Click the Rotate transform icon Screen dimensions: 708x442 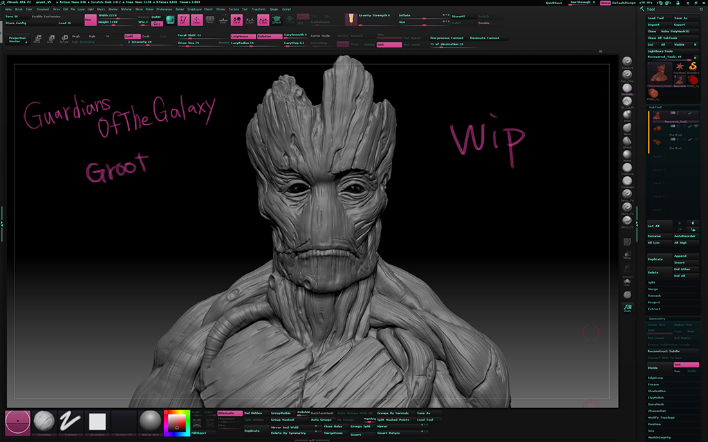(64, 39)
